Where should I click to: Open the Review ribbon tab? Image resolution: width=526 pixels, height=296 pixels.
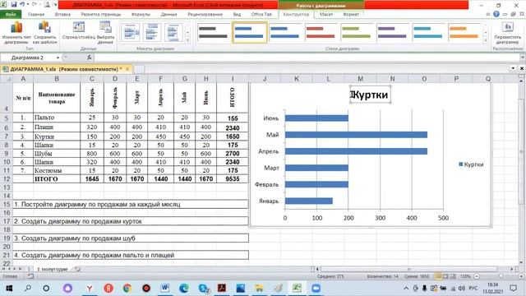205,15
